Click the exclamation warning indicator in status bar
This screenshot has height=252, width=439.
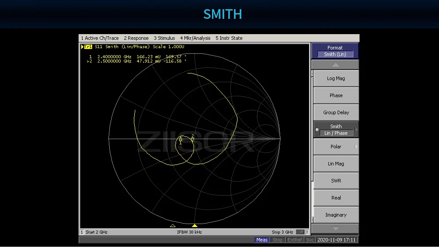(307, 232)
